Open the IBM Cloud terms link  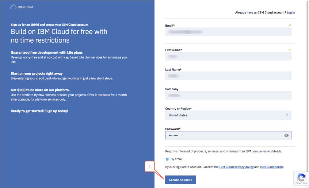pyautogui.click(x=272, y=167)
